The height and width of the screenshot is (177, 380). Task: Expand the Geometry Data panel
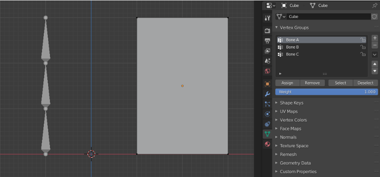click(x=277, y=163)
